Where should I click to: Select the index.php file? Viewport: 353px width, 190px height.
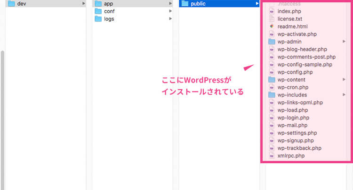click(x=289, y=11)
